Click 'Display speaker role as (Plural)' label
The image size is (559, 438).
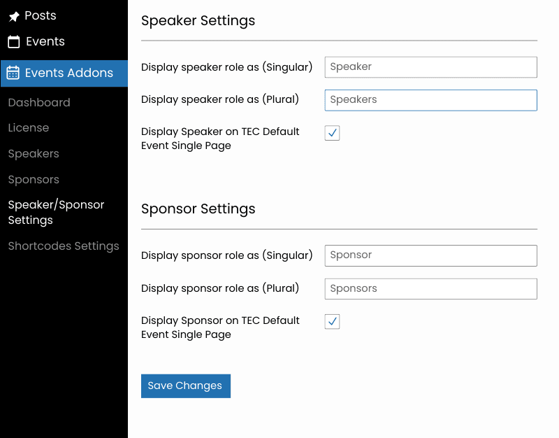point(220,99)
